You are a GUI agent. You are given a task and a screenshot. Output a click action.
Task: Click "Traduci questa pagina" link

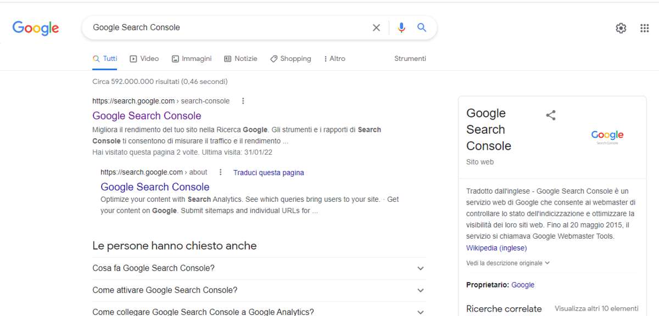coord(269,172)
